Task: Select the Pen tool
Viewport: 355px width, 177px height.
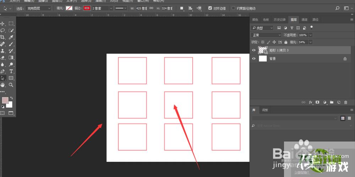Action: pos(2,71)
